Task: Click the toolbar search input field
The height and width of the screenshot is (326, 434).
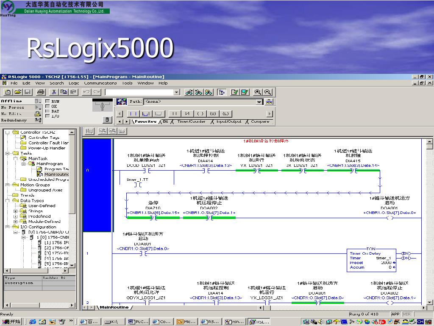Action: pos(139,92)
